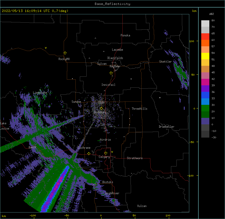Click the orange 57-60 dBZ legend swatch

205,43
